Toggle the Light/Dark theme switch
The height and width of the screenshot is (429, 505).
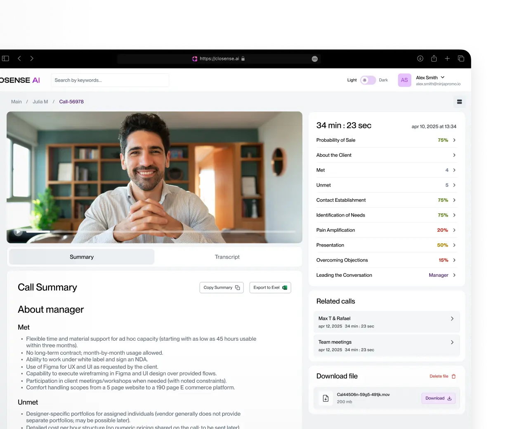coord(368,80)
